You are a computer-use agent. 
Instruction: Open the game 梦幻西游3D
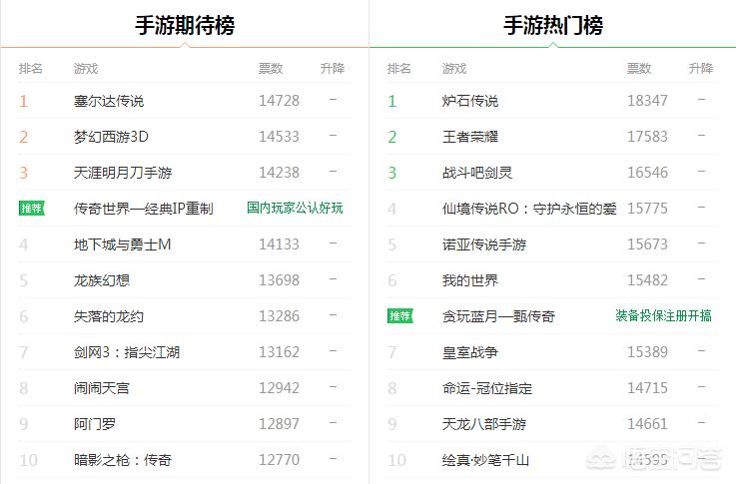(x=111, y=137)
